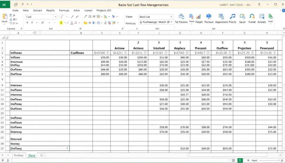The width and height of the screenshot is (285, 163).
Task: Click the Fentlury button on the ribbon
Action: (x=130, y=23)
